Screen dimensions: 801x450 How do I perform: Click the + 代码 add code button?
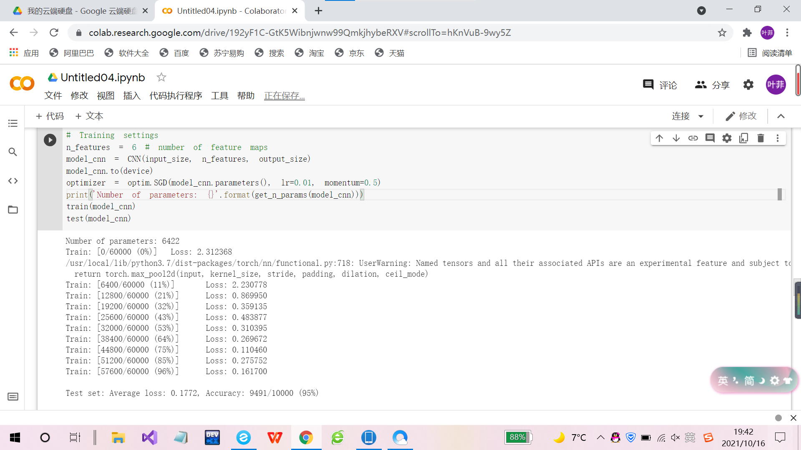tap(50, 116)
